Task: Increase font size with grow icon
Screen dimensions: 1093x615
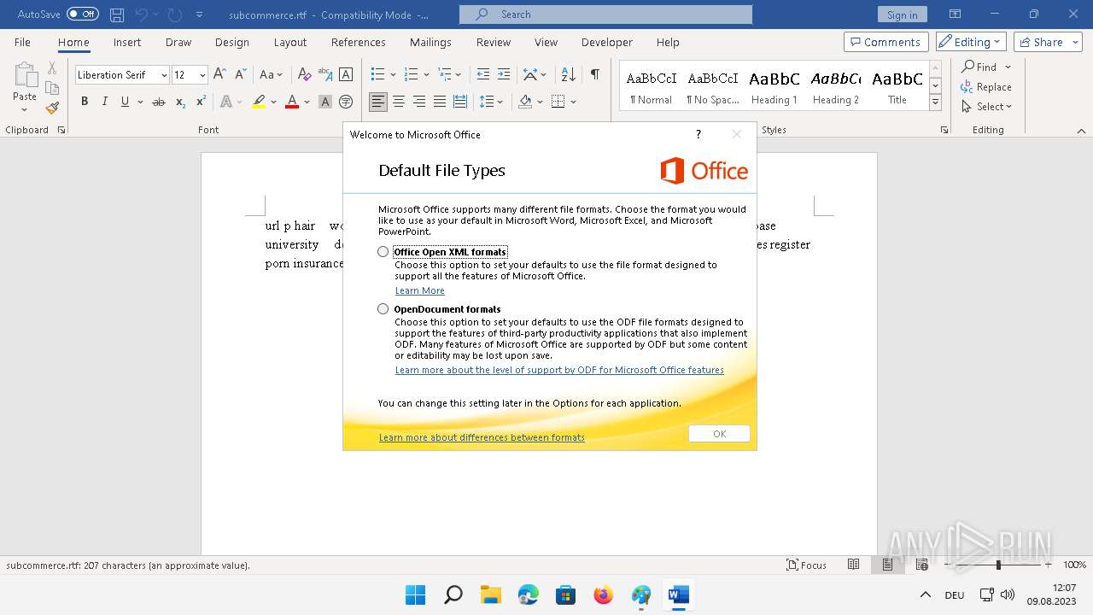Action: (219, 75)
